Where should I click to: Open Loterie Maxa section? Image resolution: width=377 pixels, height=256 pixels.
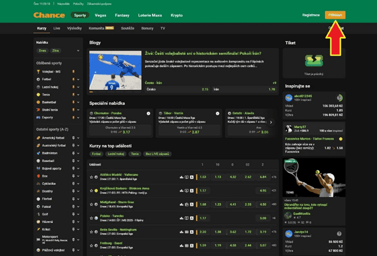click(x=150, y=15)
